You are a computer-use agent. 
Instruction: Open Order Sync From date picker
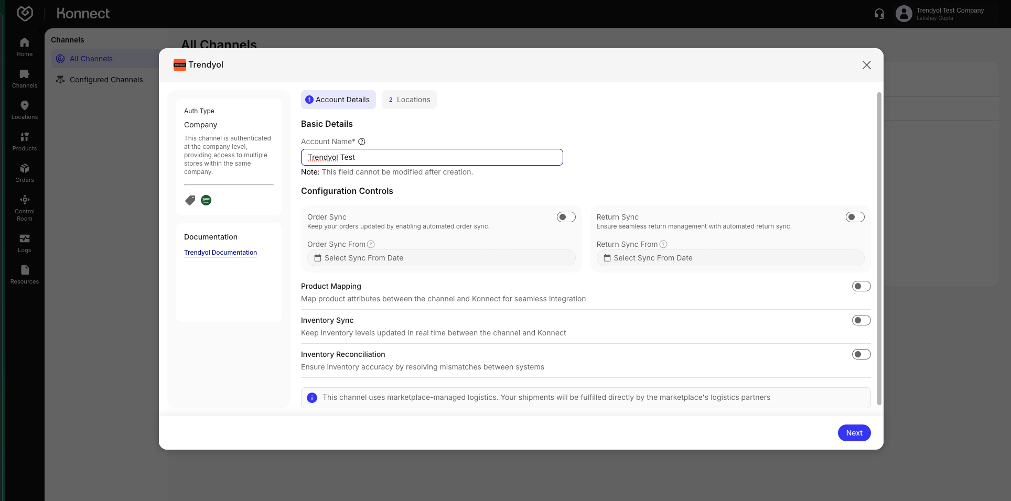click(x=442, y=258)
